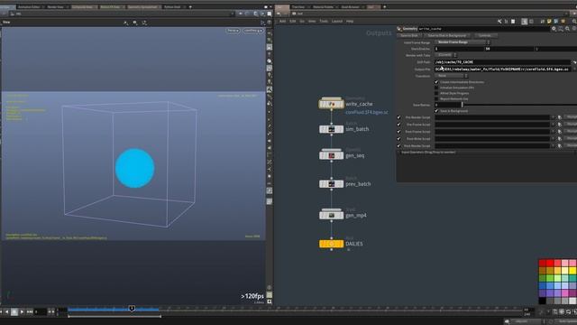Image resolution: width=577 pixels, height=325 pixels.
Task: Switch to the Render View tab
Action: 56,7
